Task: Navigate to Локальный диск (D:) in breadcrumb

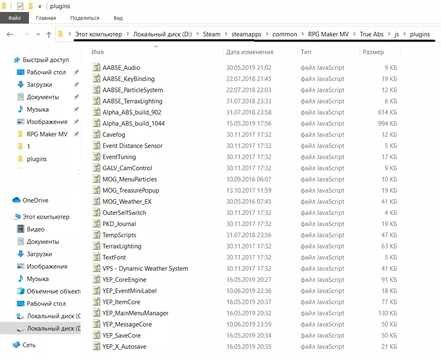Action: point(162,34)
